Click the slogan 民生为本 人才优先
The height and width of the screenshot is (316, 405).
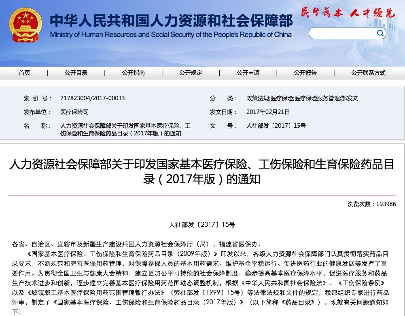click(x=348, y=13)
